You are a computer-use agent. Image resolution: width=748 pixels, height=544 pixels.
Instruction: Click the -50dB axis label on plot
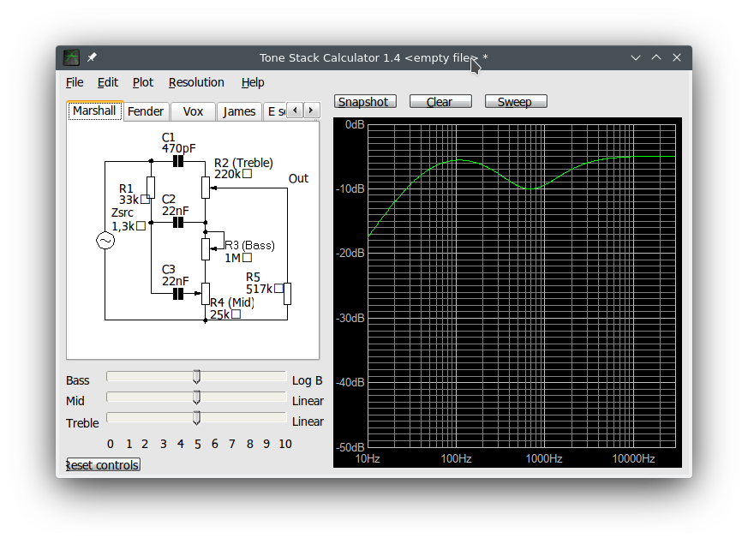350,447
